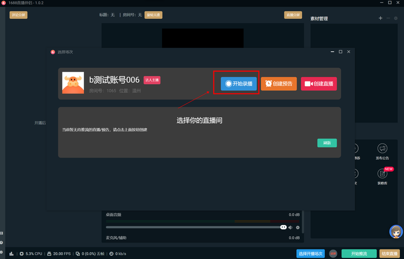Image resolution: width=404 pixels, height=259 pixels.
Task: Open settings gear in left sidebar
Action: pyautogui.click(x=2, y=252)
